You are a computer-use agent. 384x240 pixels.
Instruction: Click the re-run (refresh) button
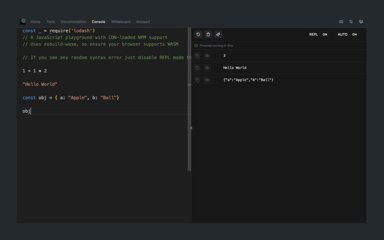coord(198,34)
